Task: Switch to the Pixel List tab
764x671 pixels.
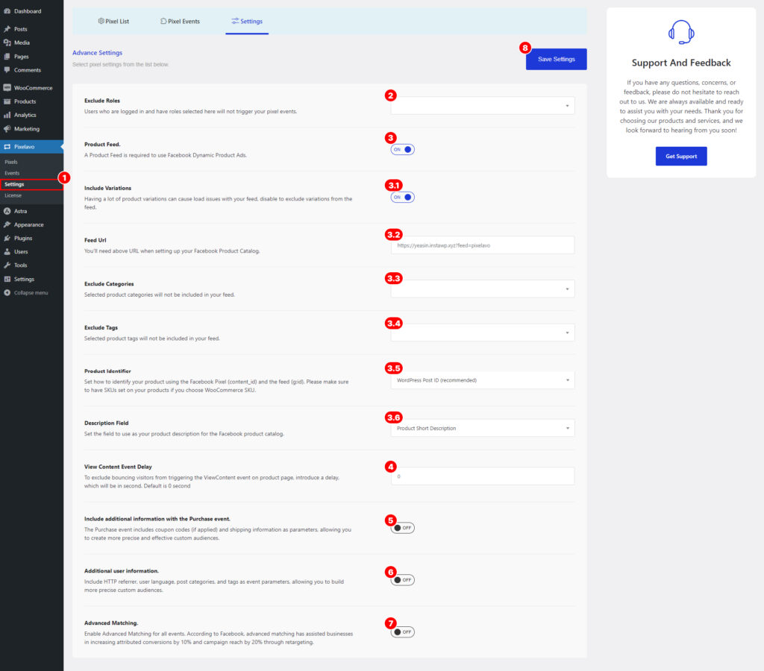Action: pos(113,21)
